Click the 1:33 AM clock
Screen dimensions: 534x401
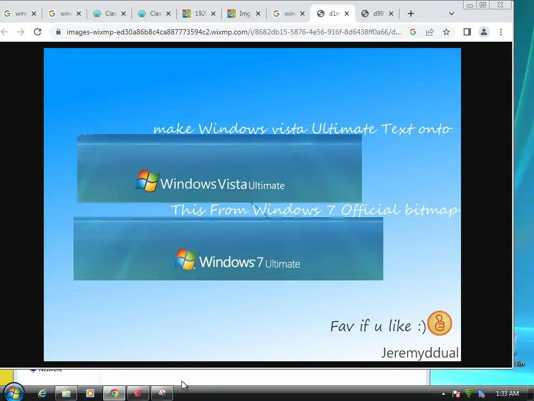coord(507,394)
